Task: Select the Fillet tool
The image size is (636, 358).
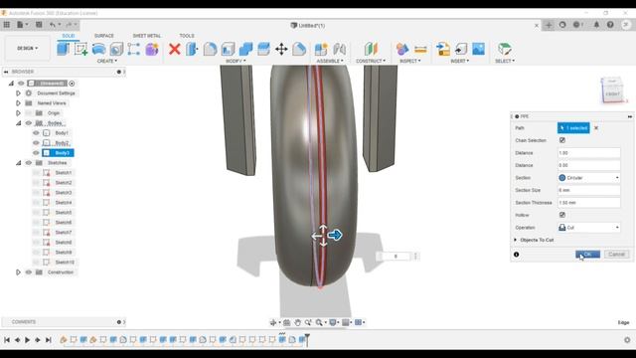Action: (210, 49)
